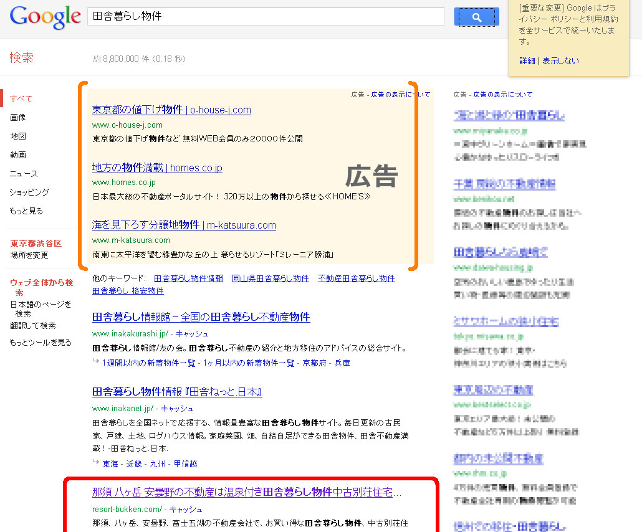Open the ad title 地方の物件満載 | homes.co.jp
The image size is (642, 532).
click(157, 168)
